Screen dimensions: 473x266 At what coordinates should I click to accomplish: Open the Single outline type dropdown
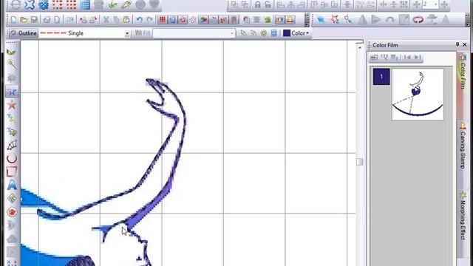click(x=127, y=33)
